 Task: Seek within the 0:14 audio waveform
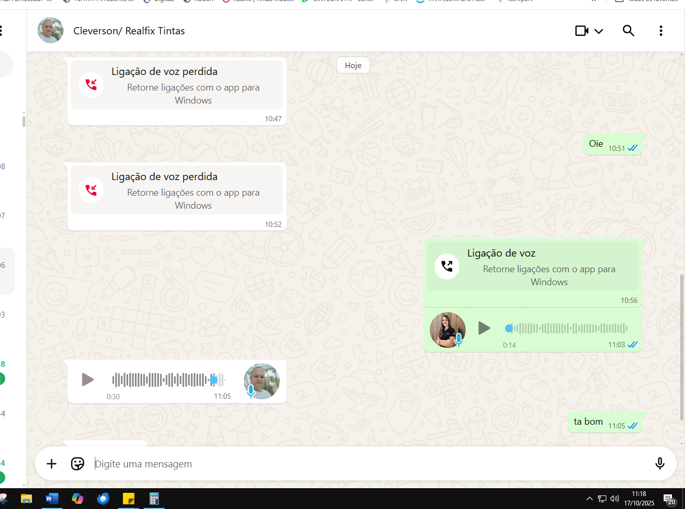(x=567, y=328)
